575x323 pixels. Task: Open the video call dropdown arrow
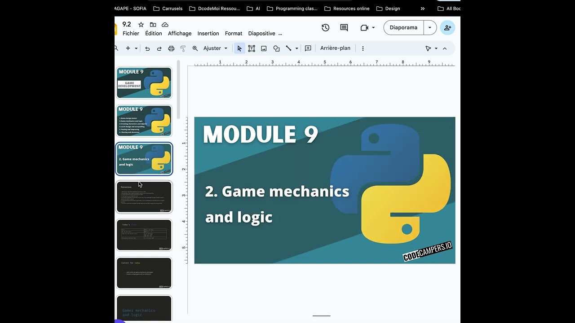tap(373, 28)
